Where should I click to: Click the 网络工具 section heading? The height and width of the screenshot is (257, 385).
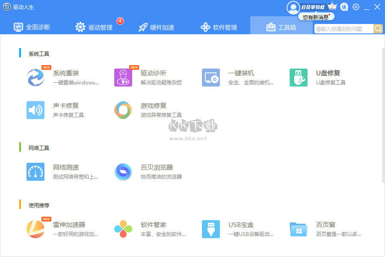point(39,148)
